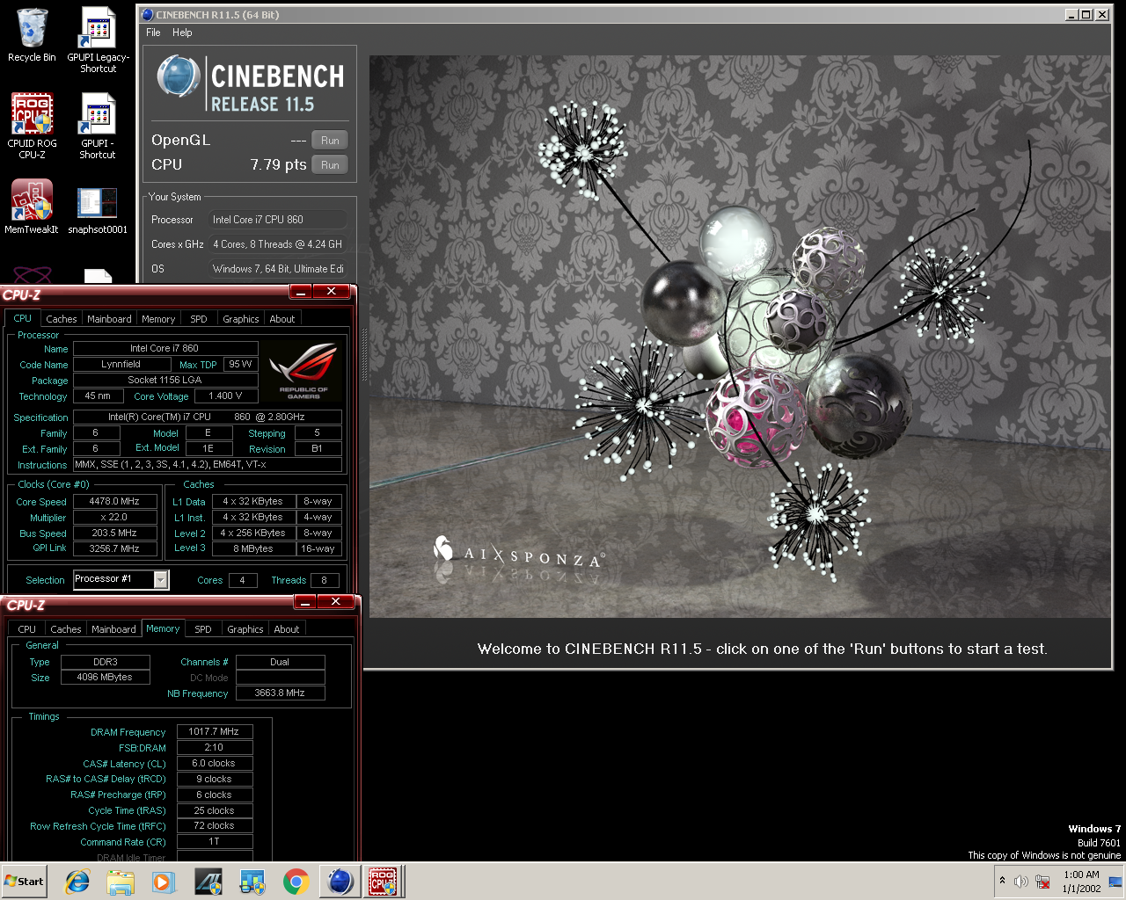
Task: Switch to ROG CPU-Z via taskbar icon
Action: point(383,882)
